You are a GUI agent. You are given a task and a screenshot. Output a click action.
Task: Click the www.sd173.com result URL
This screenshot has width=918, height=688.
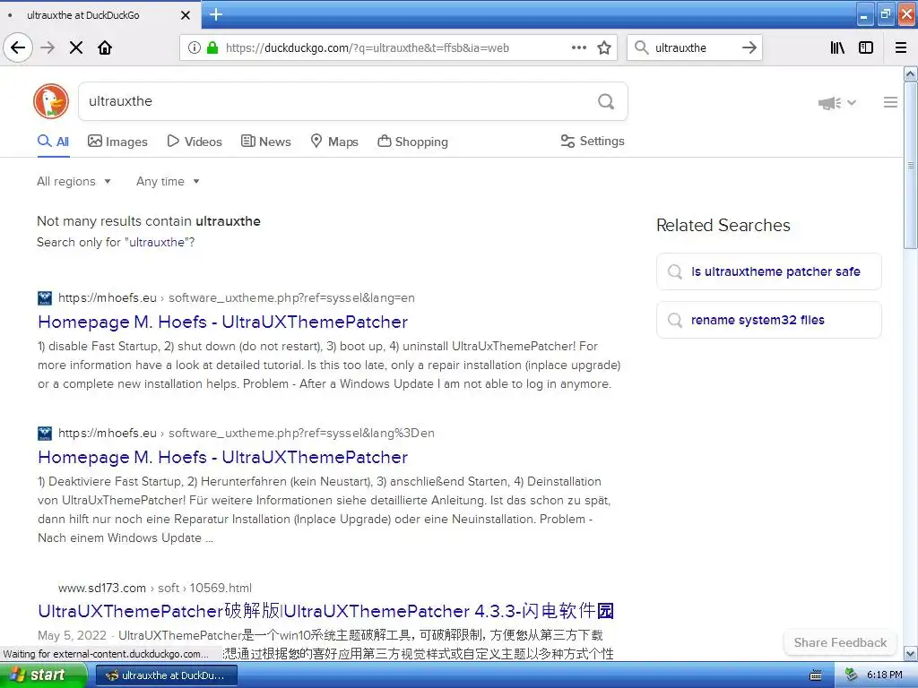pos(155,588)
